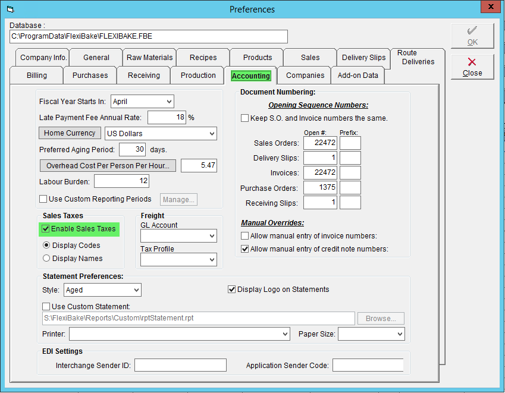Uncheck Enable Sales Taxes
505x393 pixels.
pyautogui.click(x=46, y=229)
